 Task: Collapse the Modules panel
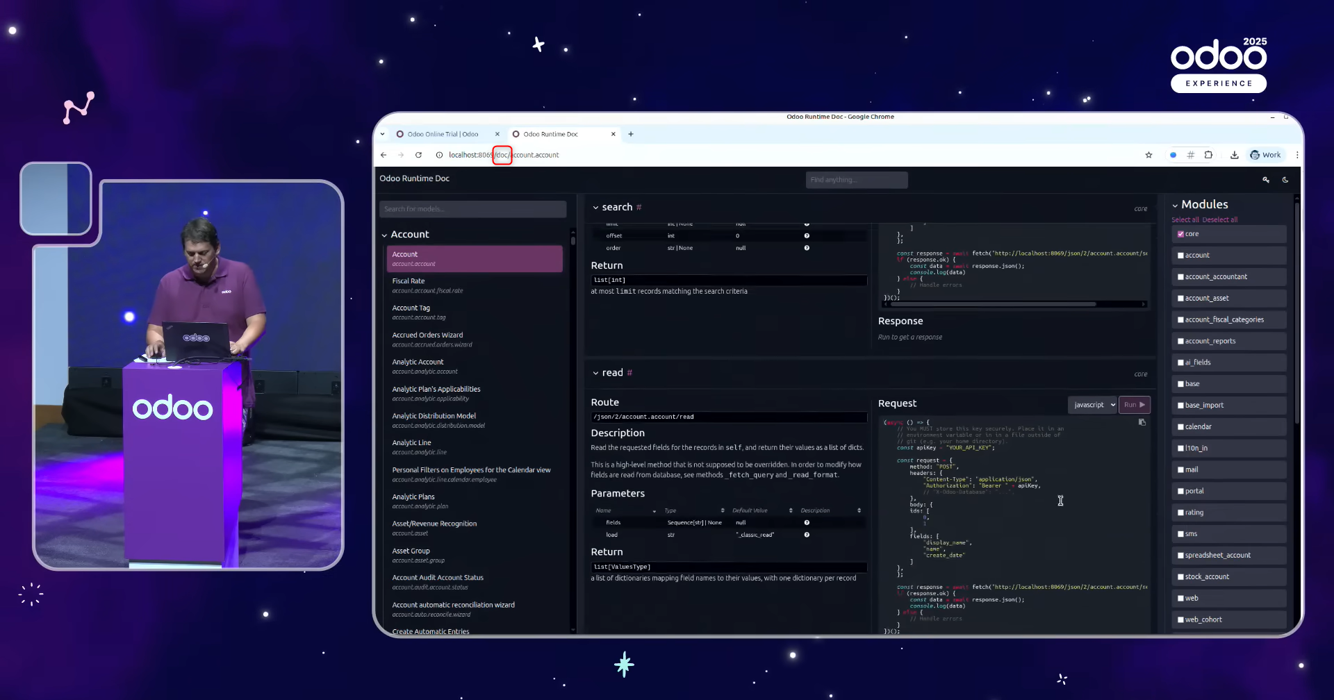(1175, 206)
